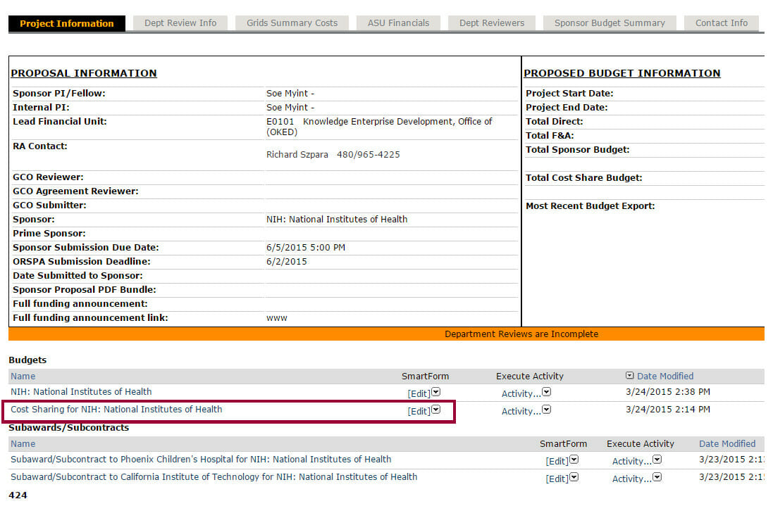Open the Phoenix Children's Hospital subaward link
Viewport: 773px width, 506px height.
tap(201, 460)
